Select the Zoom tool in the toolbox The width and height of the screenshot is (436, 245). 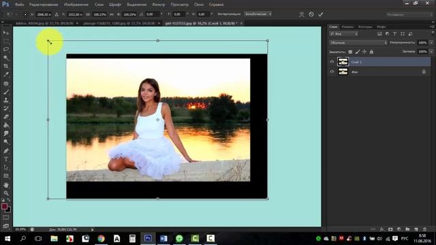click(x=6, y=193)
